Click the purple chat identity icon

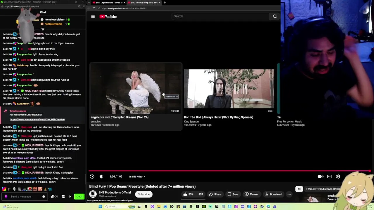click(6, 197)
